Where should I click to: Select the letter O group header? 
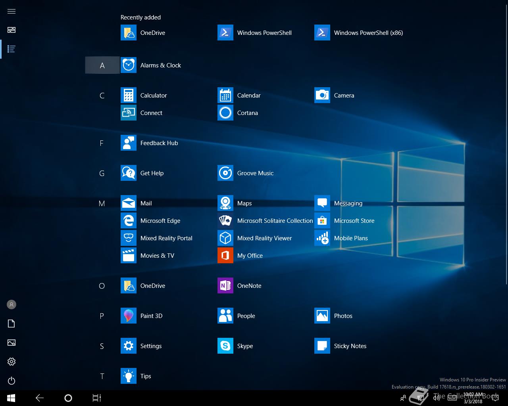click(x=102, y=285)
